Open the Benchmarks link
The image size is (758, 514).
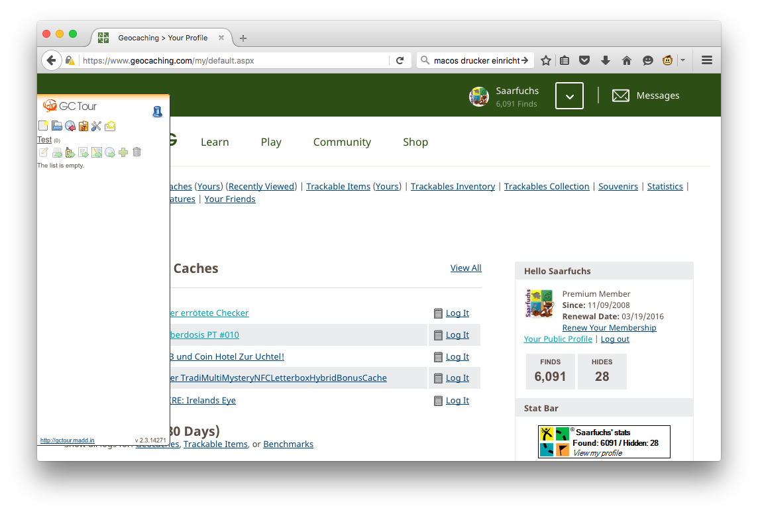(x=288, y=444)
